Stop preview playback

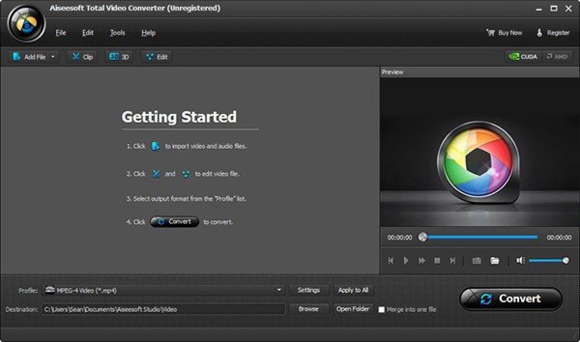click(437, 260)
